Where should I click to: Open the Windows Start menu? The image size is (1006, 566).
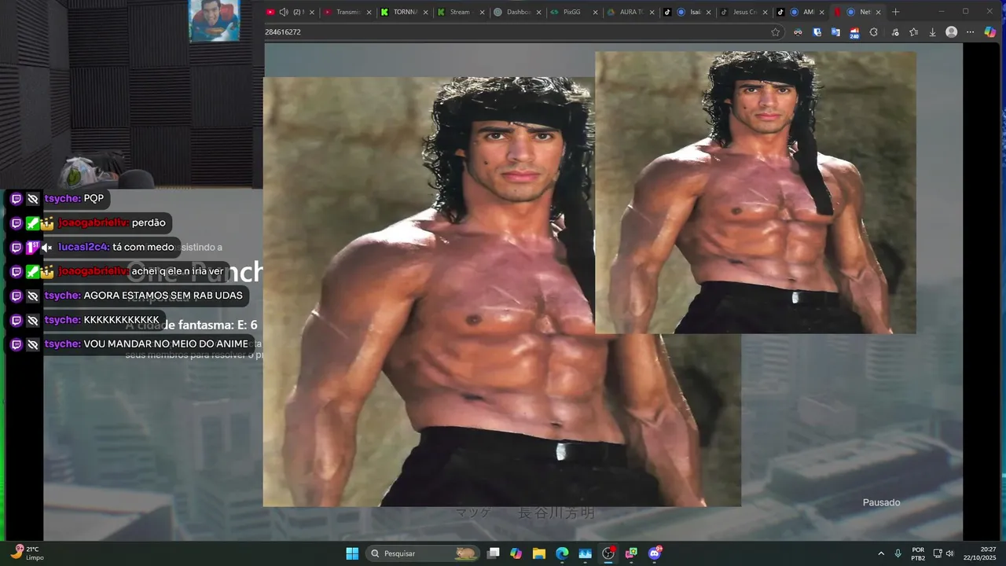[352, 553]
